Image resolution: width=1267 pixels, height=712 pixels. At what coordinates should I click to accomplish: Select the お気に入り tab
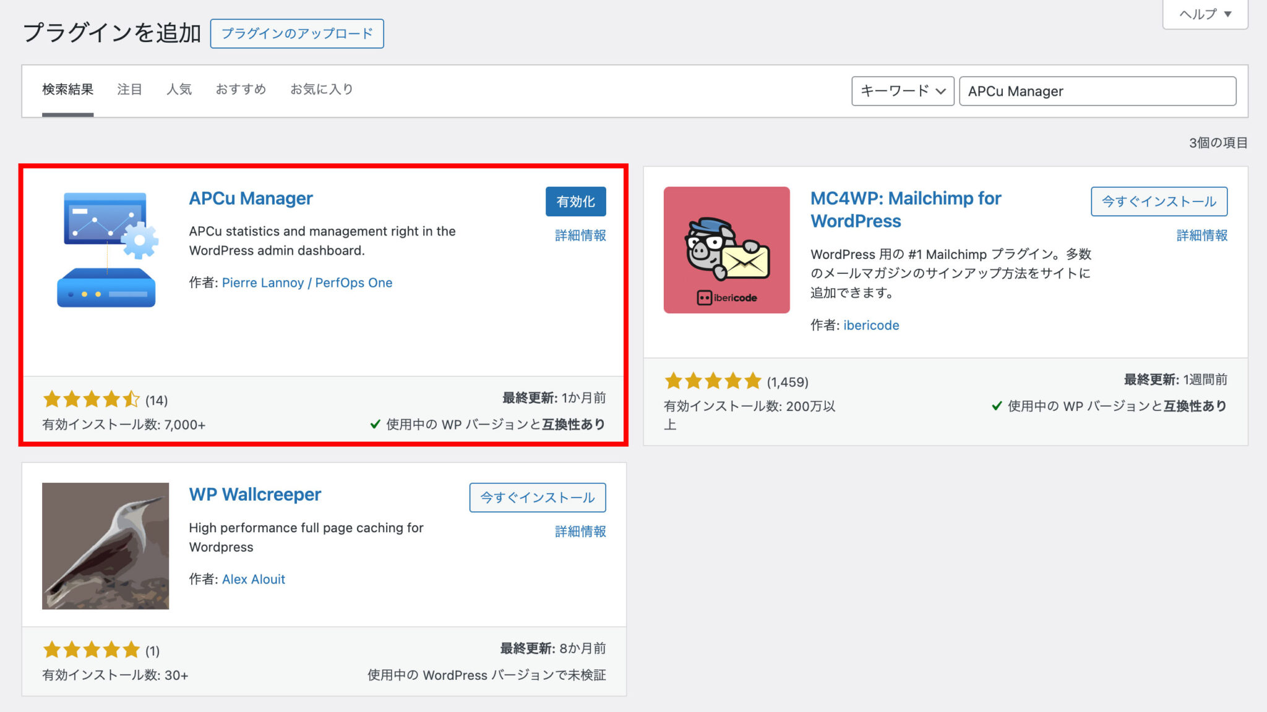coord(320,89)
